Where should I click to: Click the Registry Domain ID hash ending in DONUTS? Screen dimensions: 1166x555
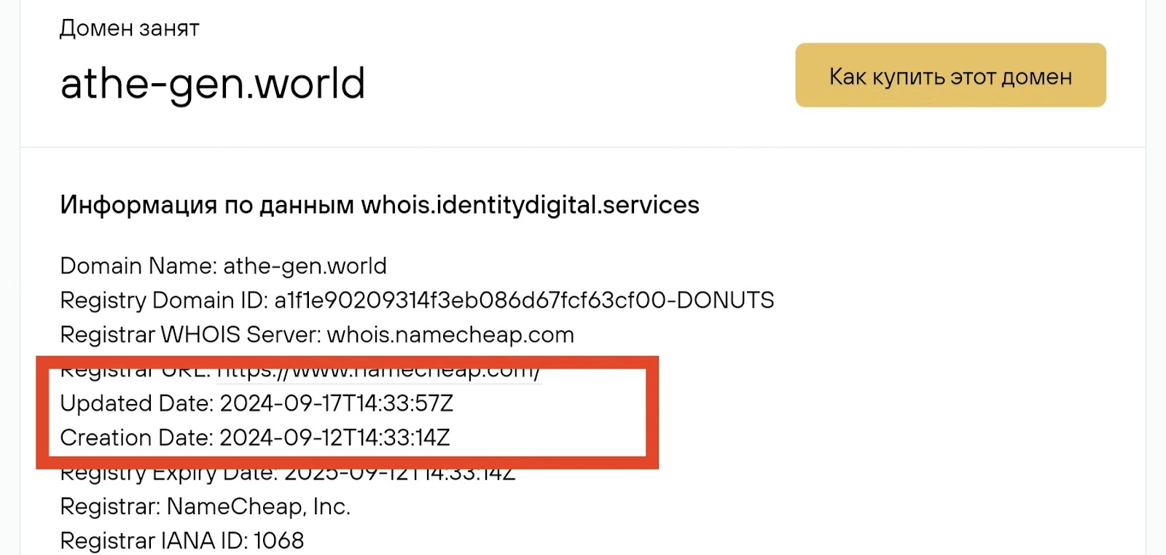[524, 300]
